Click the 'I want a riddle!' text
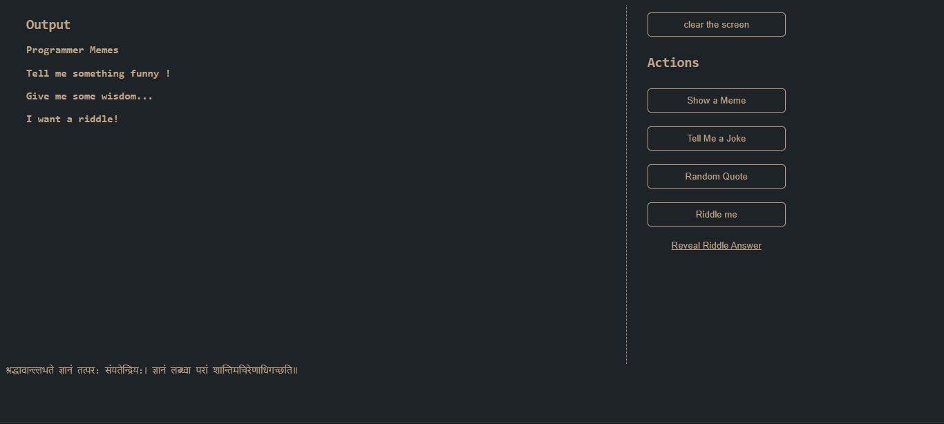 coord(72,119)
